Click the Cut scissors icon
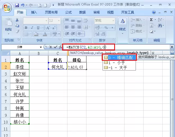Image resolution: width=175 pixels, height=137 pixels. pos(17,20)
